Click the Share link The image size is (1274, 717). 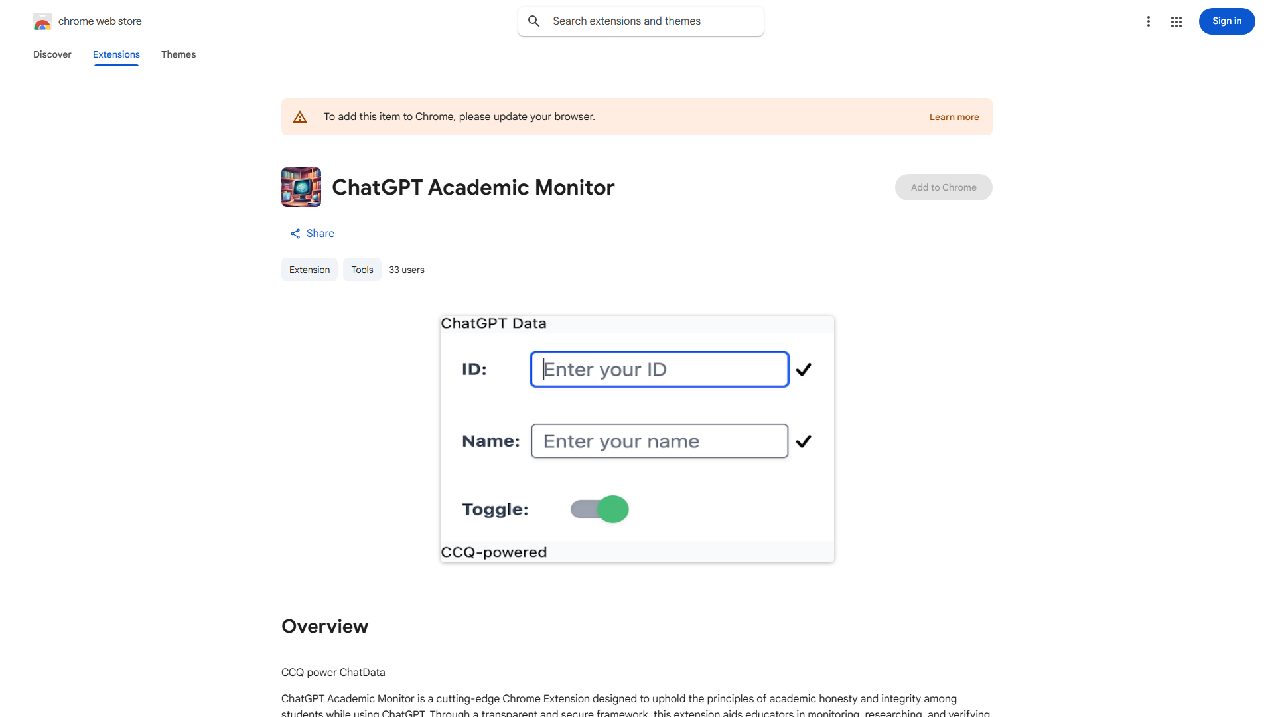point(320,233)
